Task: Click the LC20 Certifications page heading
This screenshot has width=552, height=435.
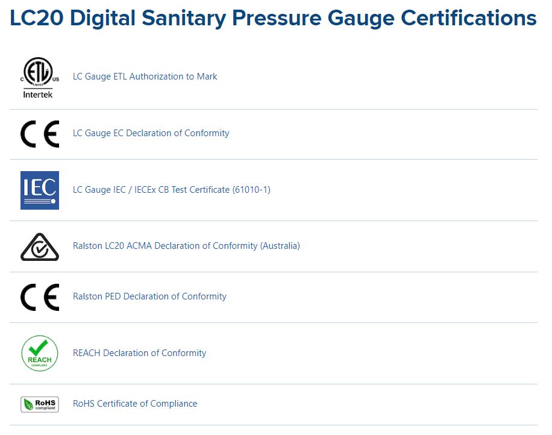Action: (273, 18)
